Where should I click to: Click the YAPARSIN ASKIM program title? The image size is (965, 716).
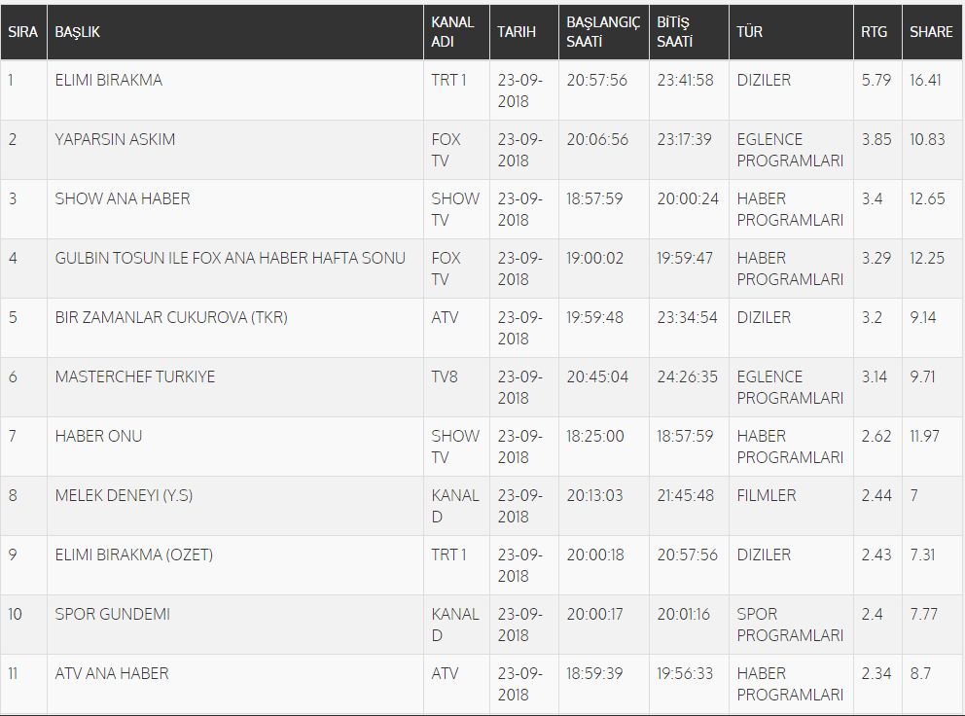point(115,139)
